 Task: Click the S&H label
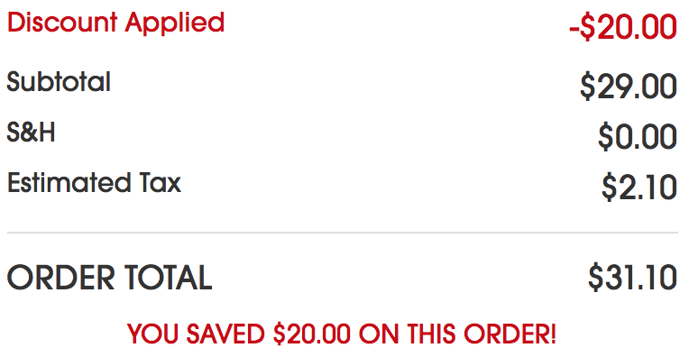[31, 132]
